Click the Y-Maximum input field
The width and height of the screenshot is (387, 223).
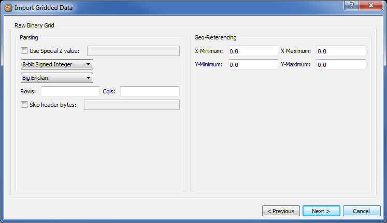coord(341,64)
